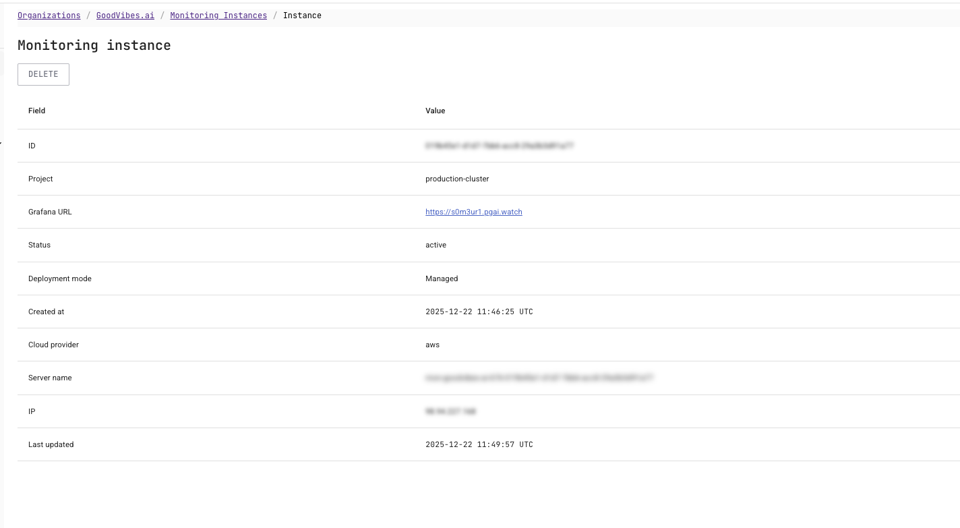Screen dimensions: 960x528
Task: Navigate to GoodVibes.ai via breadcrumb
Action: pyautogui.click(x=125, y=15)
